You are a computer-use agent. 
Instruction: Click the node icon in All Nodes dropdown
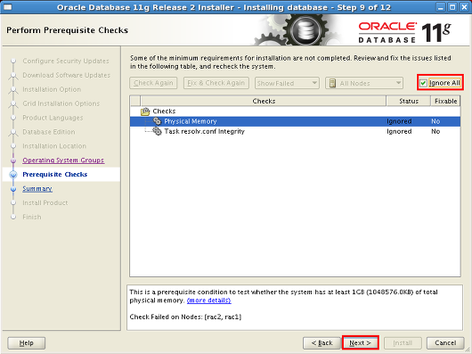coord(332,83)
